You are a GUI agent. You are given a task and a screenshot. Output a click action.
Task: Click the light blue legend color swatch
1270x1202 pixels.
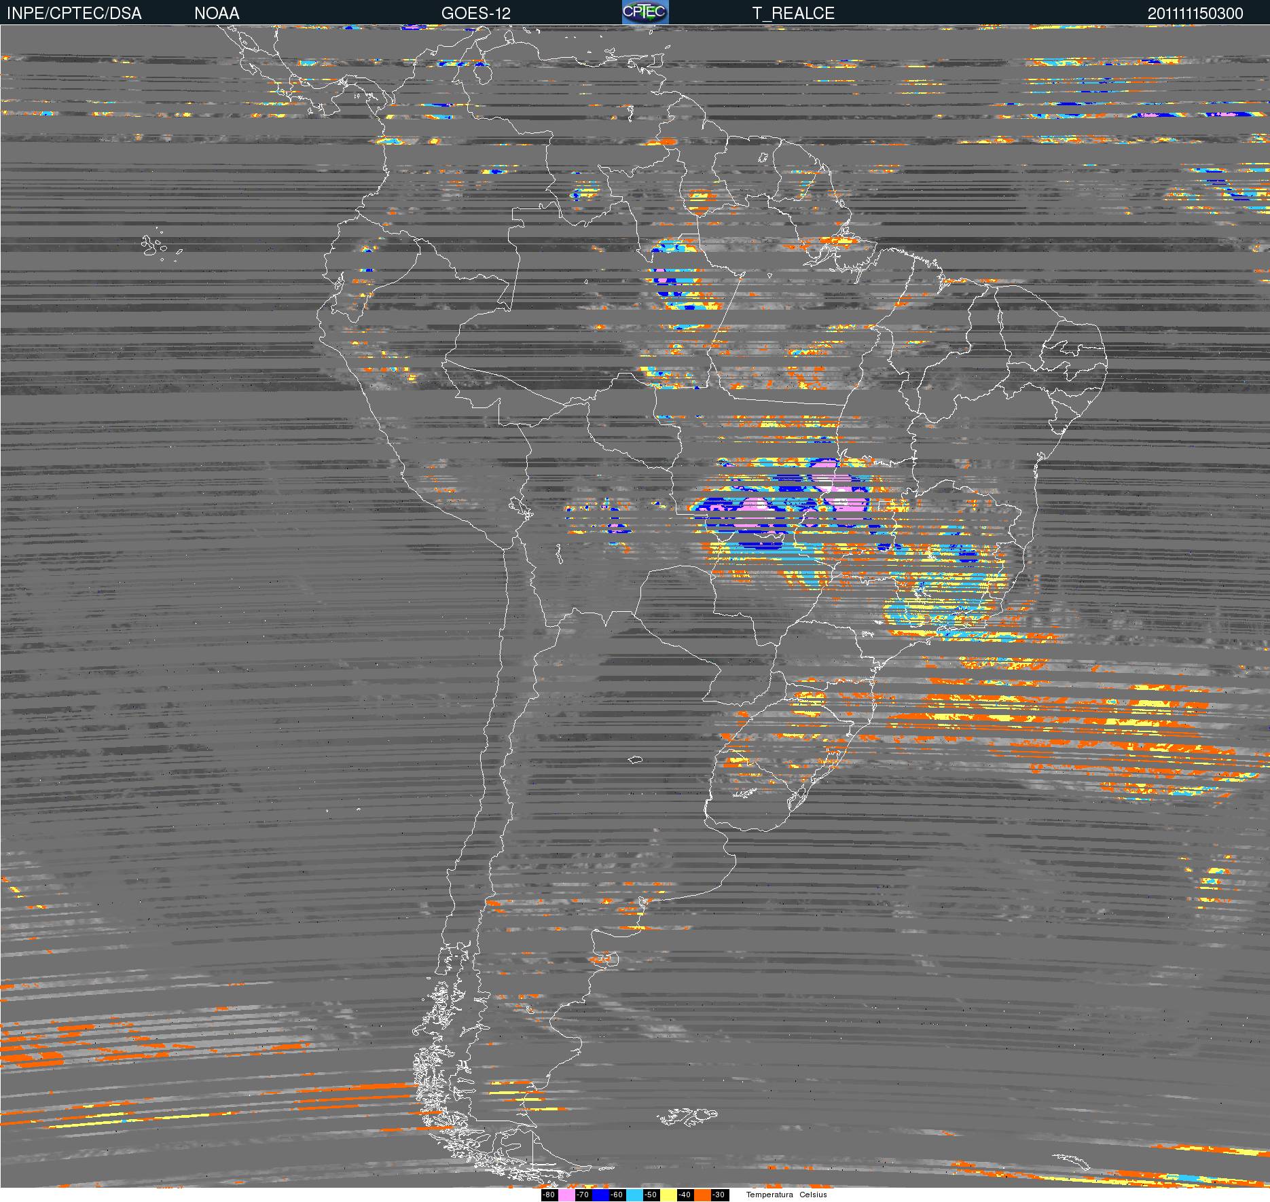pos(634,1195)
